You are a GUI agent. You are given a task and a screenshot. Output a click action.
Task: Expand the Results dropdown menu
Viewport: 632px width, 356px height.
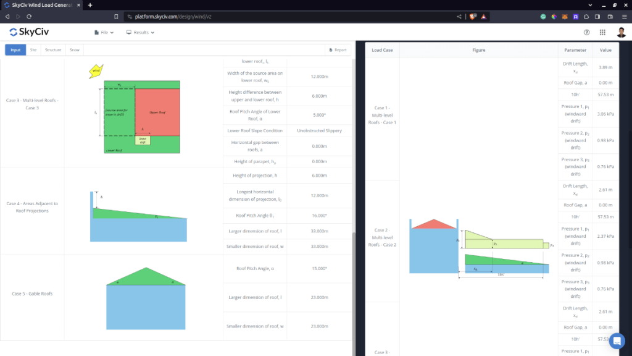tap(140, 32)
